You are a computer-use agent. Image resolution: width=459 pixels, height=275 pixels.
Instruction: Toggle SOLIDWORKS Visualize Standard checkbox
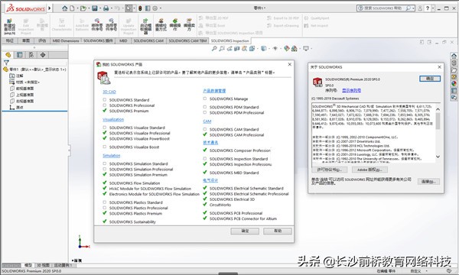coord(105,128)
